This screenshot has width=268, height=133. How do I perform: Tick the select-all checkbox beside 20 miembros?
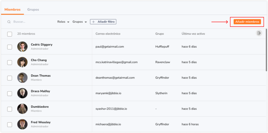coord(9,34)
